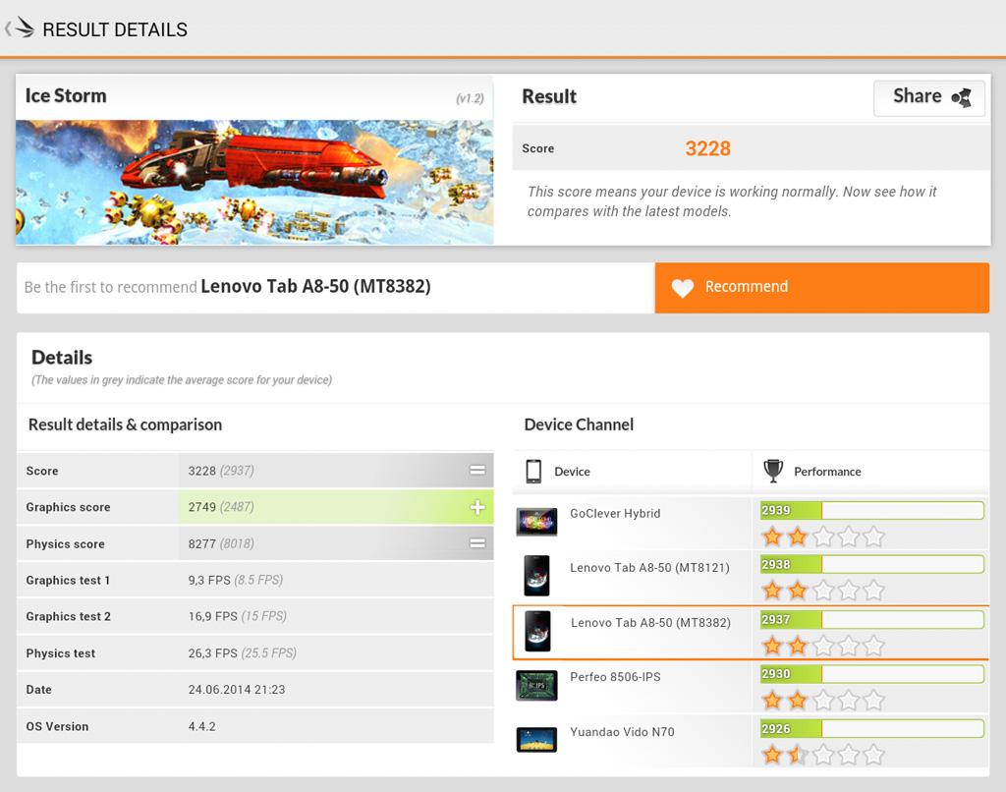Click the GoClever Hybrid device name
The width and height of the screenshot is (1006, 792).
coord(615,514)
